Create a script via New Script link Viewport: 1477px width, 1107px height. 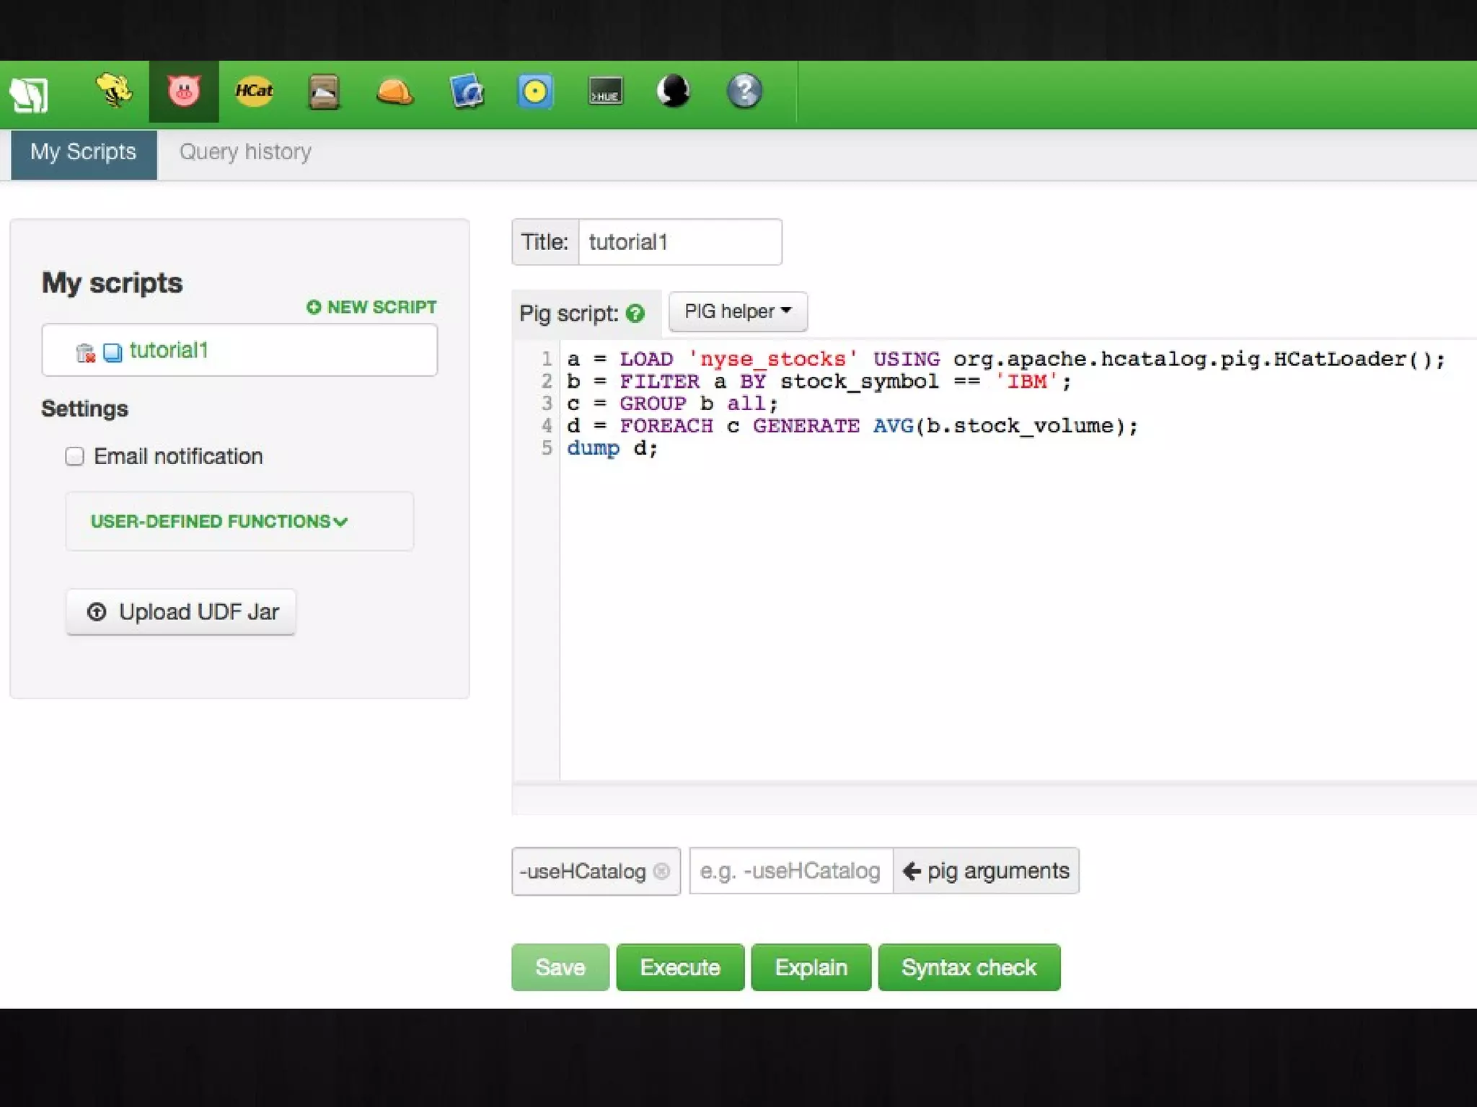372,307
